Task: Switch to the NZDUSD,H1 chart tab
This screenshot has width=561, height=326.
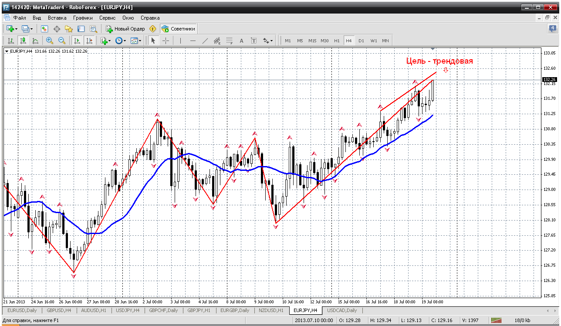Action: click(x=270, y=310)
